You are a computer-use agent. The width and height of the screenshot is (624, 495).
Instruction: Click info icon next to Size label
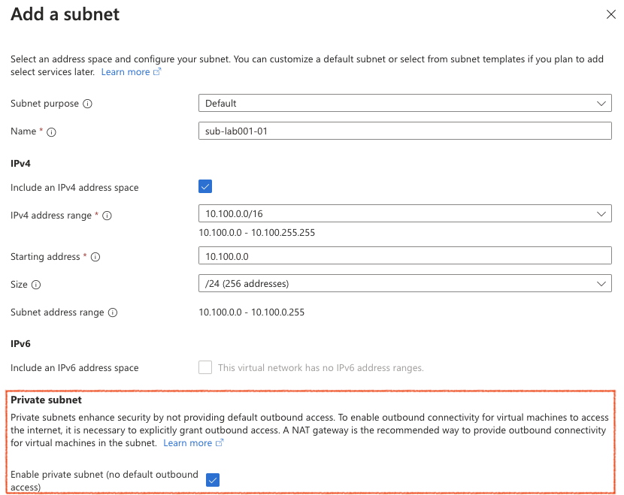tap(36, 285)
